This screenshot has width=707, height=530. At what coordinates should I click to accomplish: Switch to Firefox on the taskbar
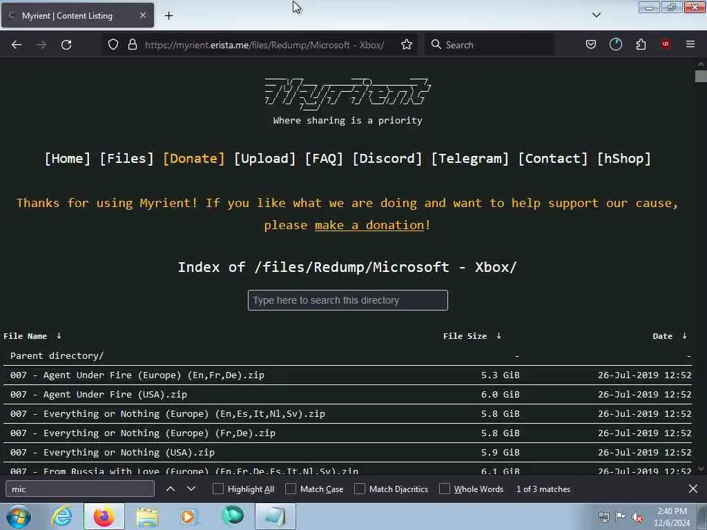pyautogui.click(x=104, y=516)
